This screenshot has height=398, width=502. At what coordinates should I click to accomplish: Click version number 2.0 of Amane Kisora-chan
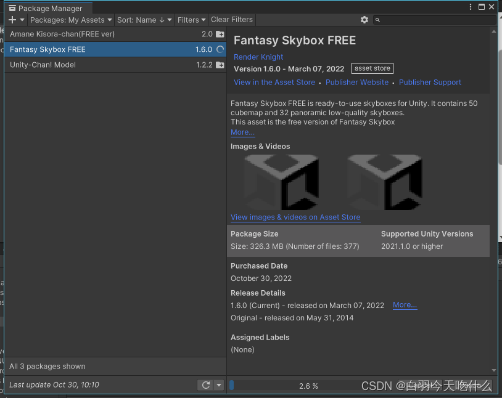207,34
